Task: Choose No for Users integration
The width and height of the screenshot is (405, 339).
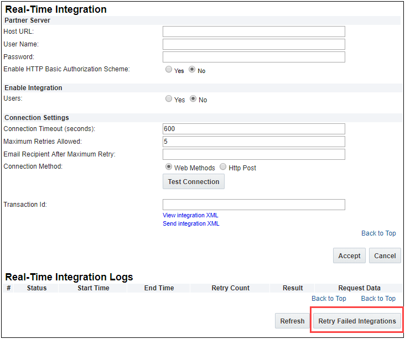Action: click(193, 99)
